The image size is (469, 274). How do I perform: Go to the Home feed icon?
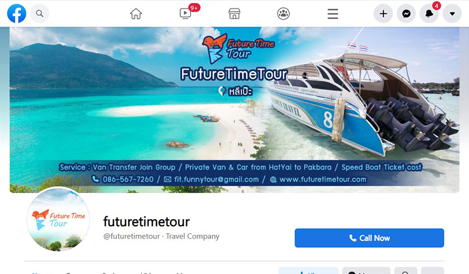tap(136, 14)
